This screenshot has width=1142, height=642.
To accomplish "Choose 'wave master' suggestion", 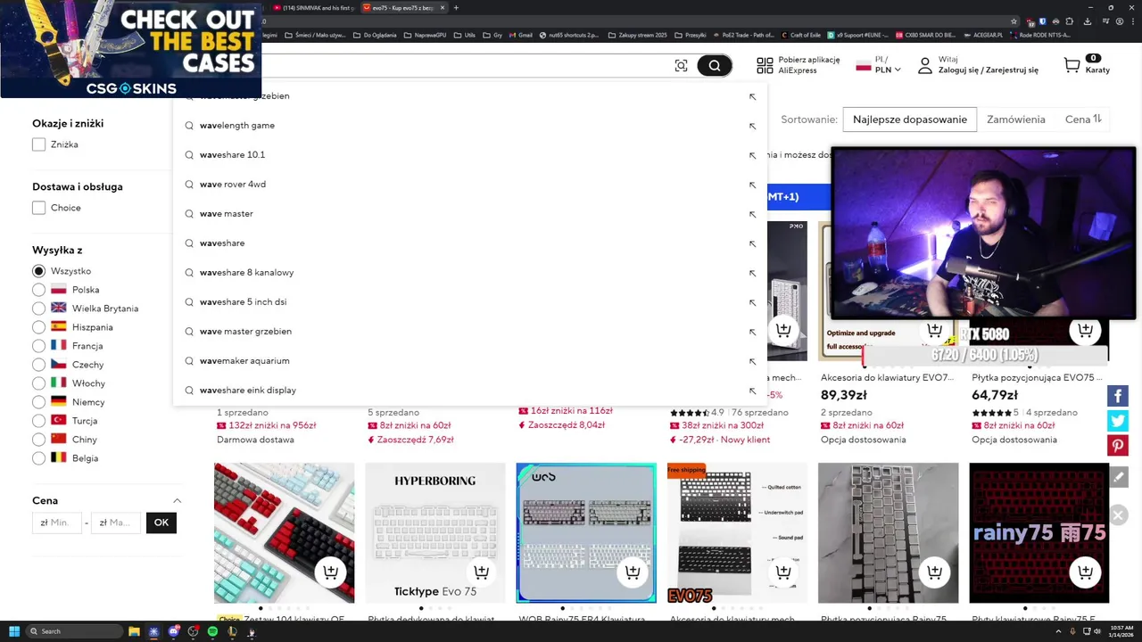I will pyautogui.click(x=226, y=214).
